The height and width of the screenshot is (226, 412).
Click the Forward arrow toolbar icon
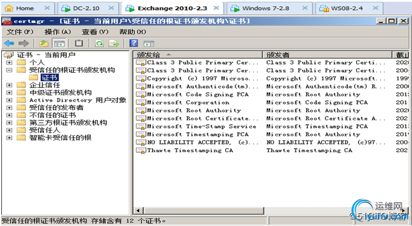pos(23,43)
